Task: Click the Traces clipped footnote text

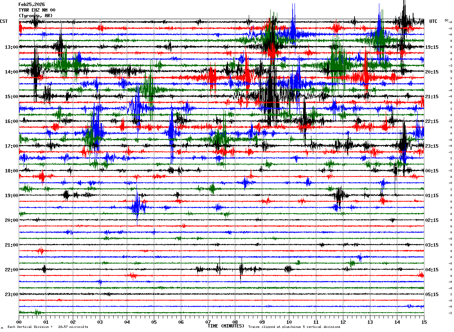Action: tap(294, 327)
